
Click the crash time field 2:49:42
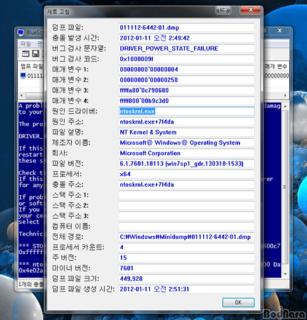tap(187, 38)
